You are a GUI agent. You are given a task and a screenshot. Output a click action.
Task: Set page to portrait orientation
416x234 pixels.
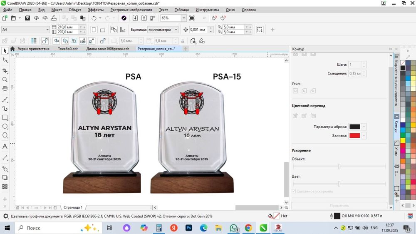point(94,30)
